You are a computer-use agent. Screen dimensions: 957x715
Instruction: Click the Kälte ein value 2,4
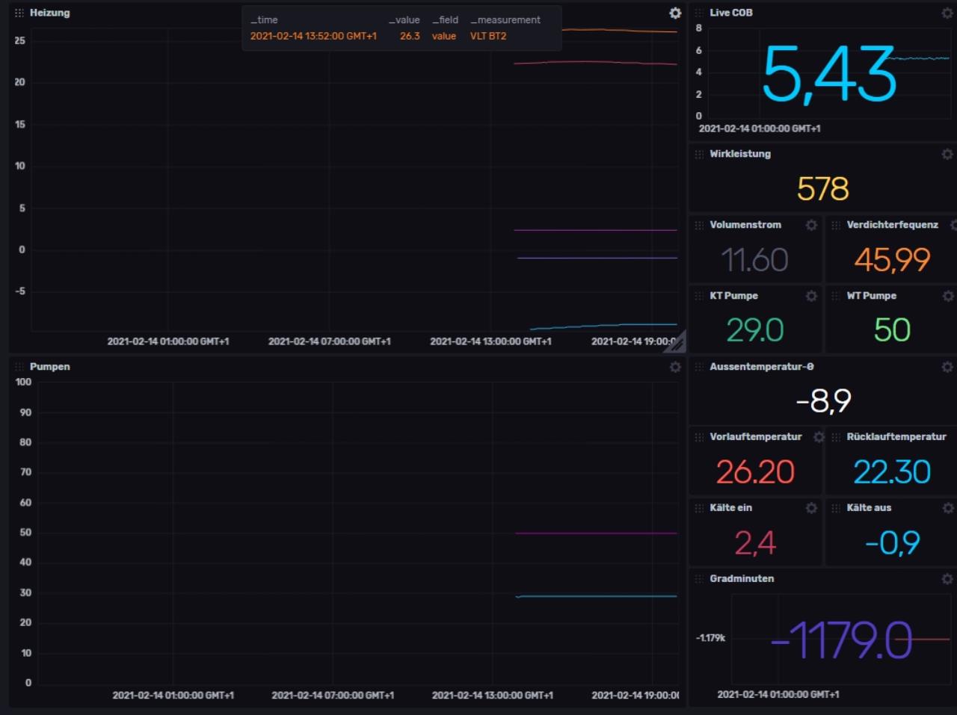click(755, 543)
